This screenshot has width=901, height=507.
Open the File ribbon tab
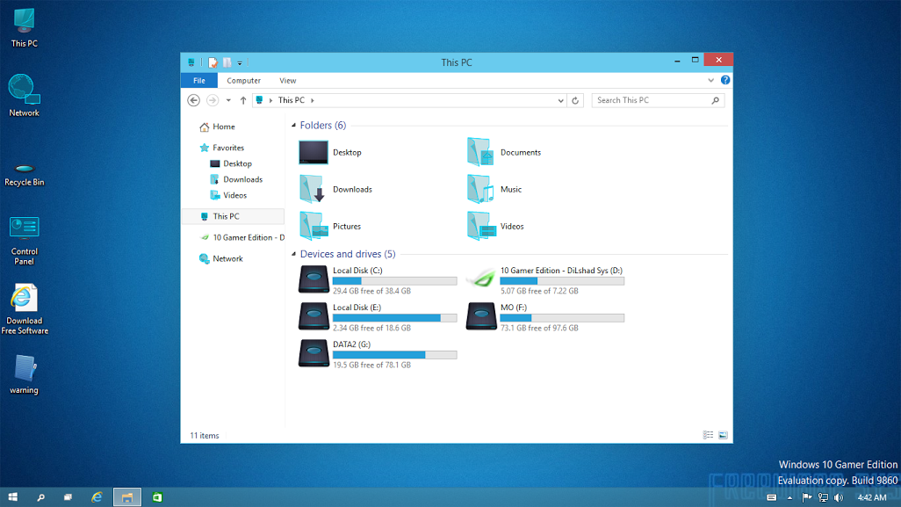click(x=198, y=81)
